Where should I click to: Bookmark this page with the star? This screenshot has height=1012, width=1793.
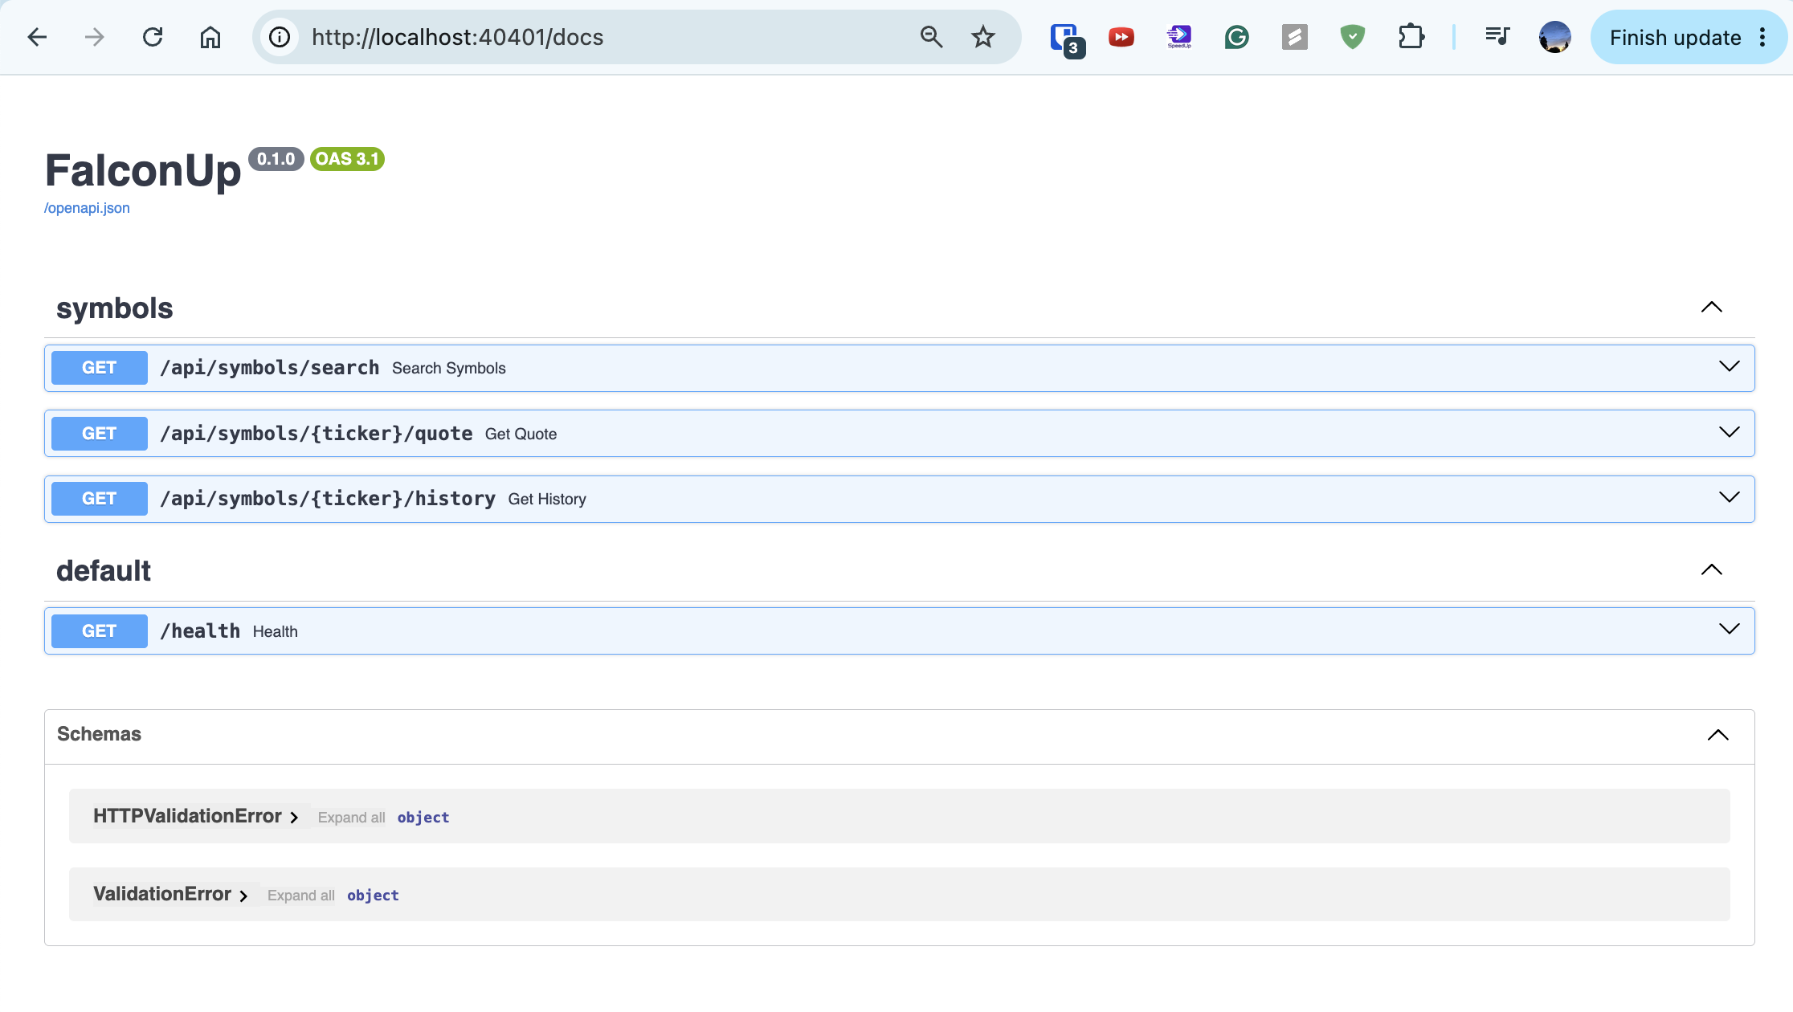(x=983, y=37)
